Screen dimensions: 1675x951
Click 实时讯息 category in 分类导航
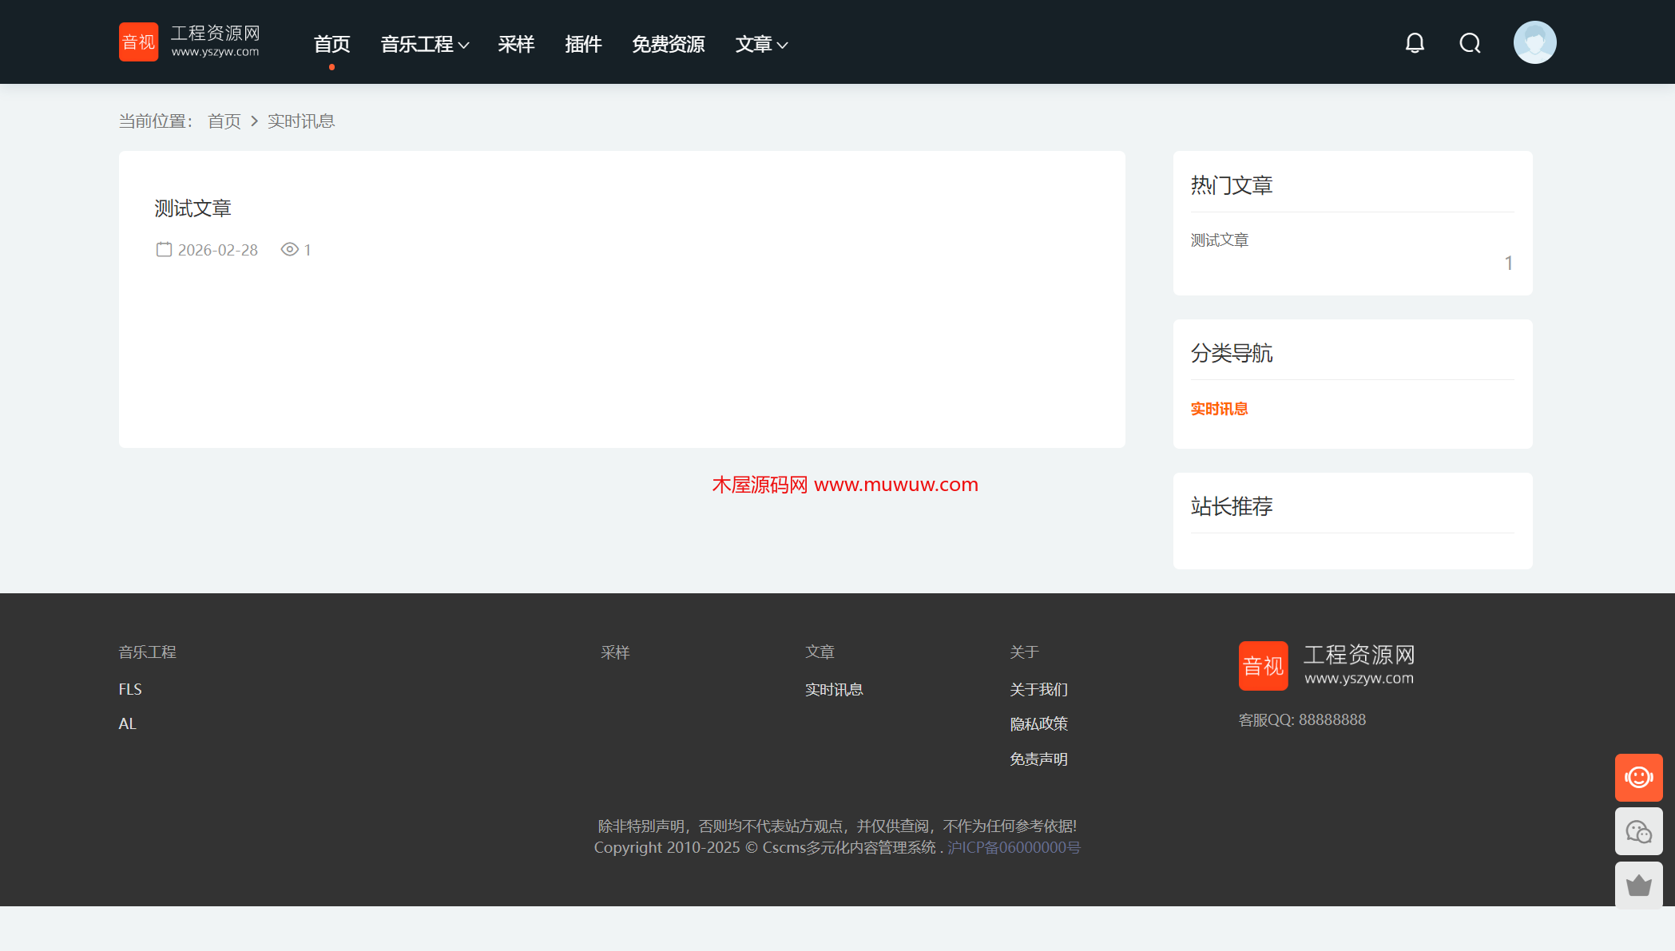coord(1219,409)
